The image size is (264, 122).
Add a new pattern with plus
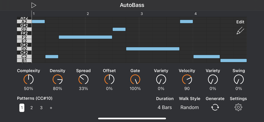tap(51, 108)
